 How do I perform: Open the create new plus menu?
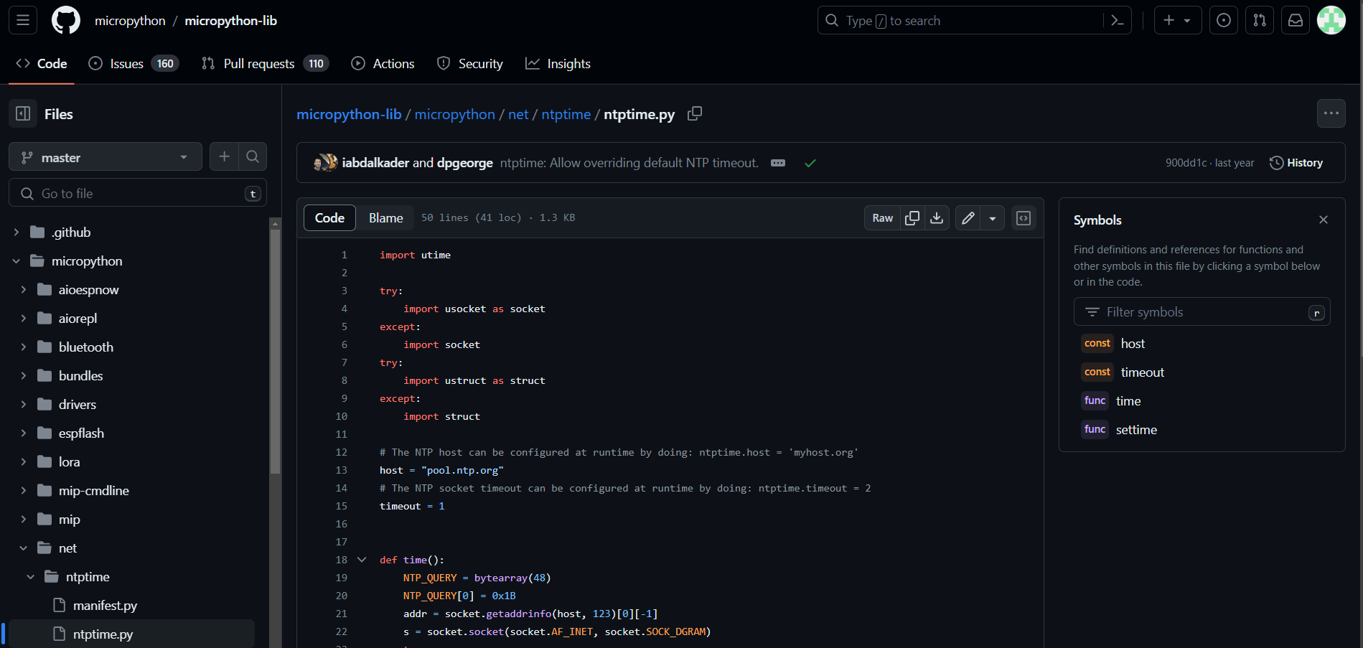[x=1177, y=20]
